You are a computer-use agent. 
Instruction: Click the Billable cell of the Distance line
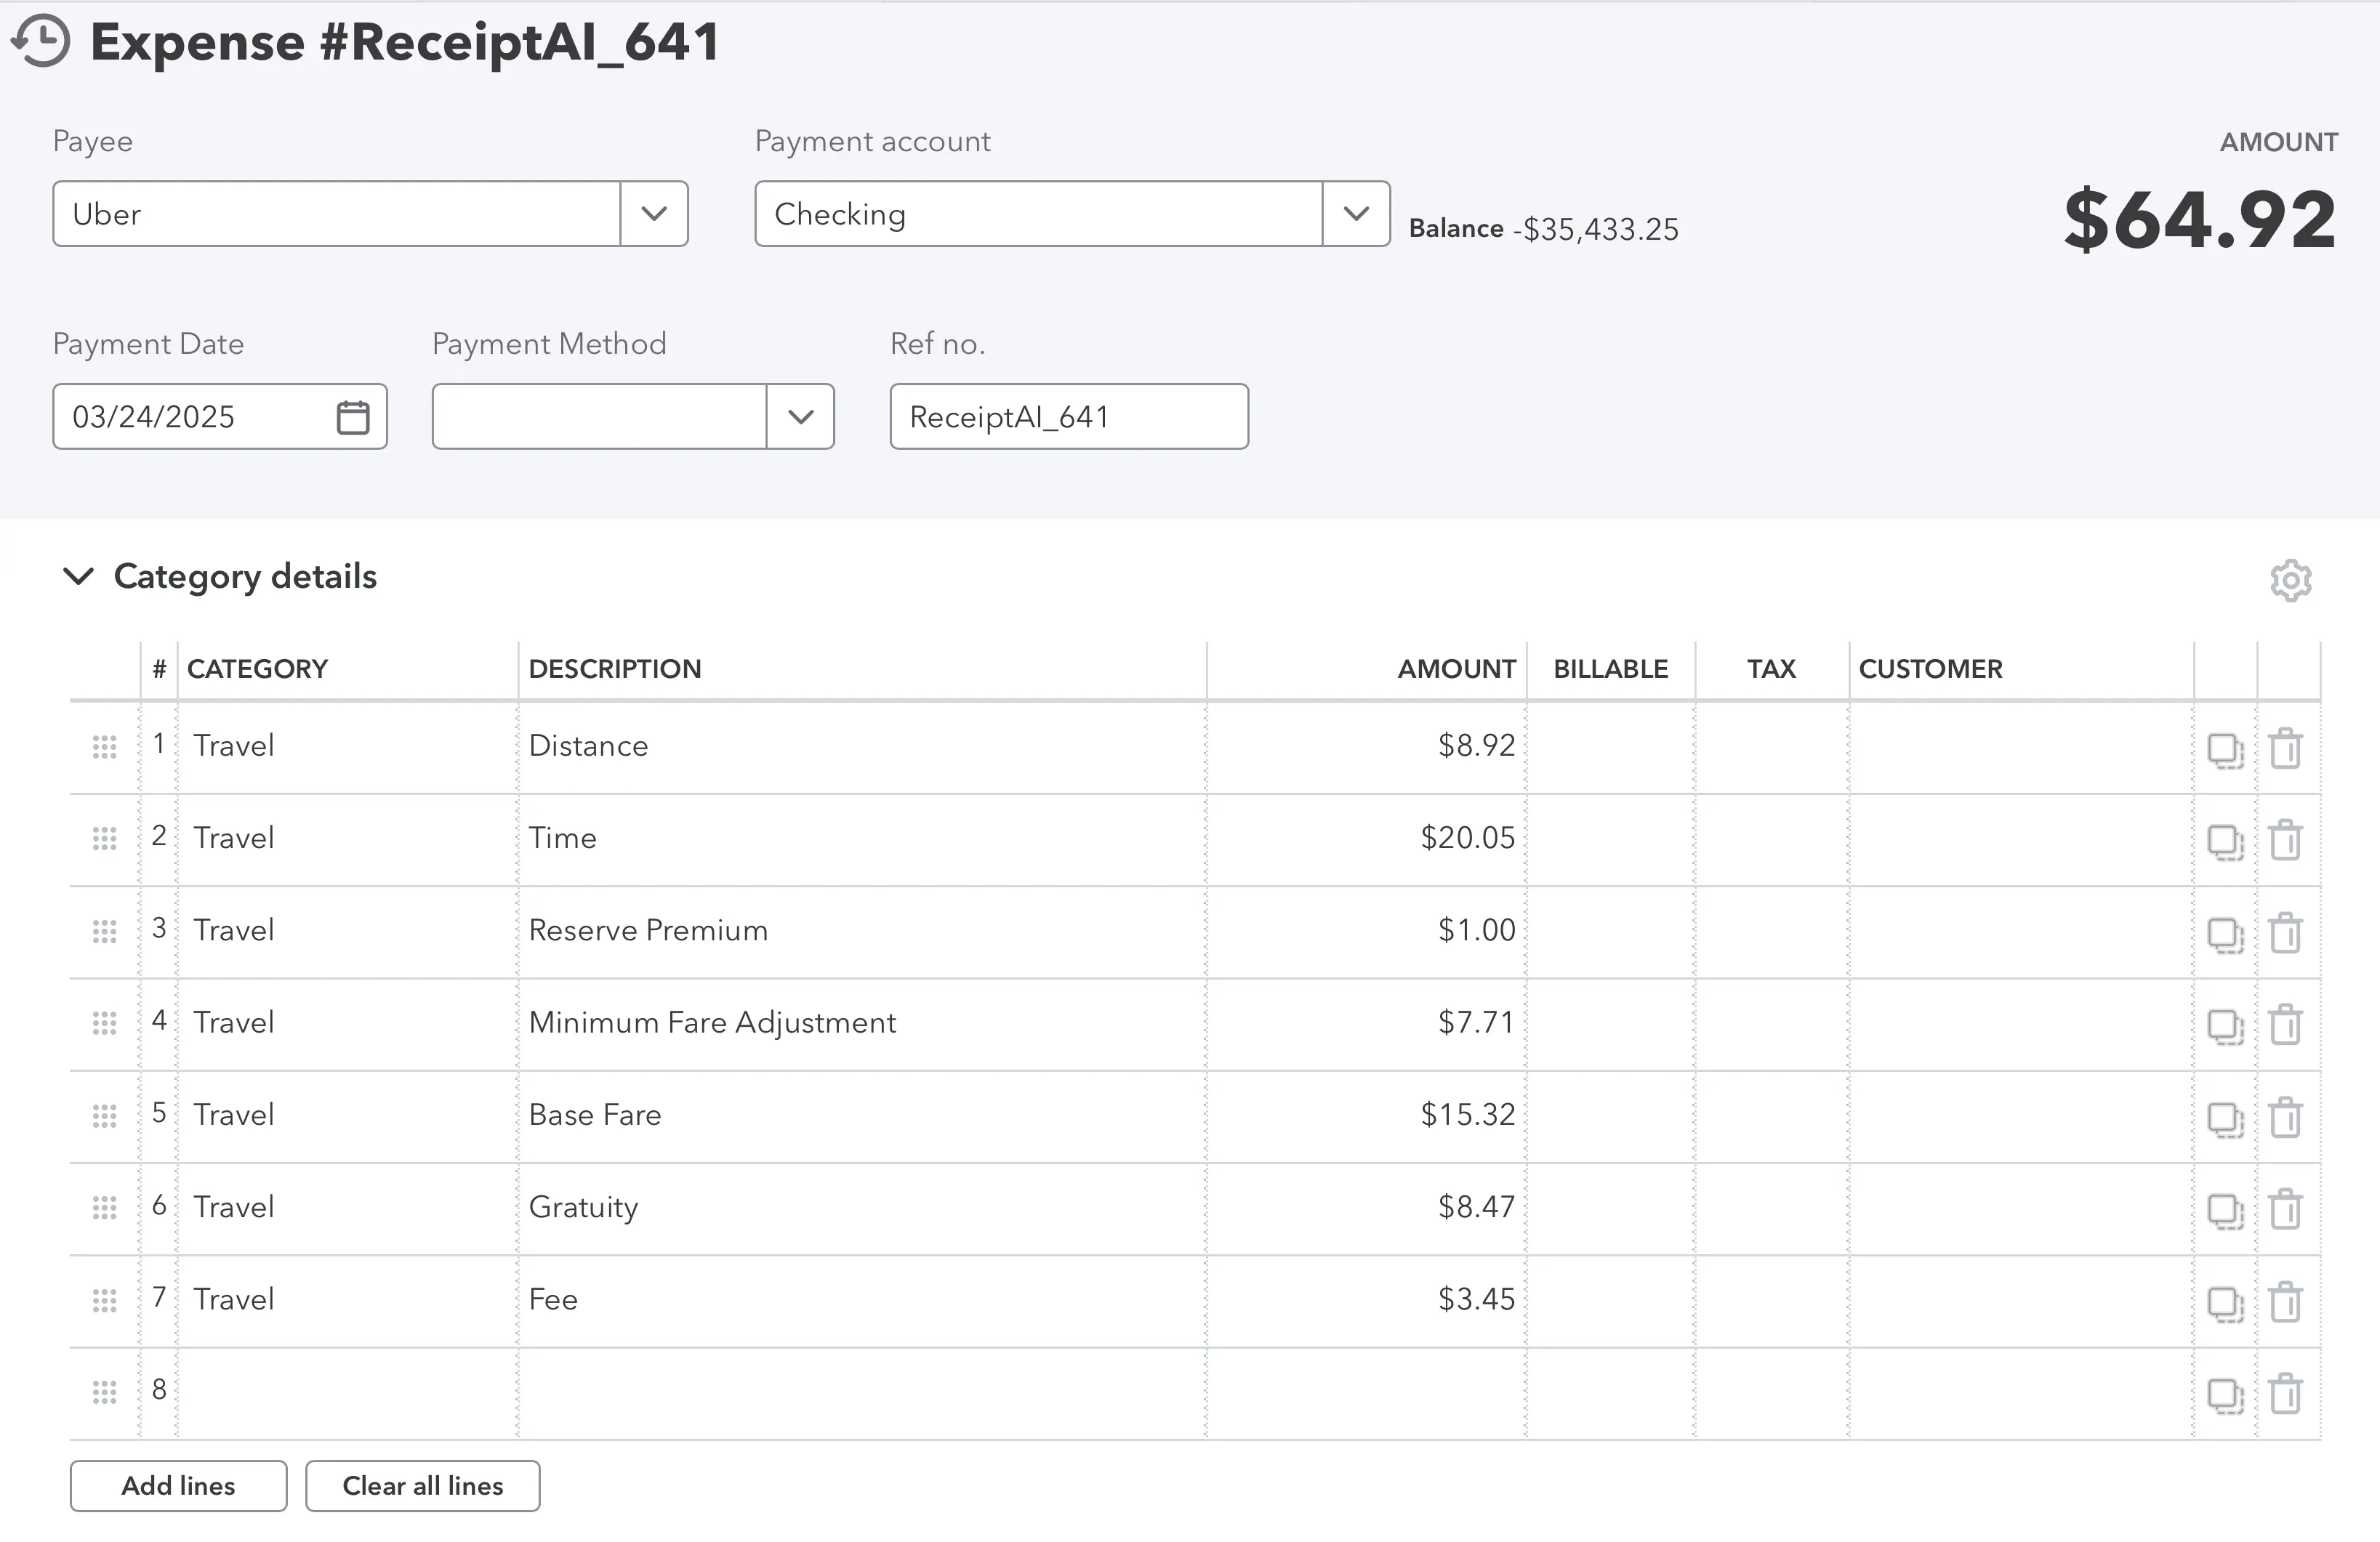(1610, 746)
